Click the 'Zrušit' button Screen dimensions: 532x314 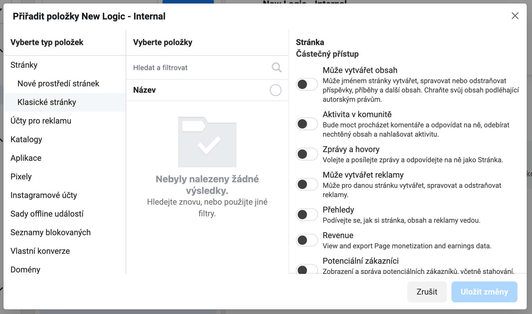pyautogui.click(x=426, y=292)
